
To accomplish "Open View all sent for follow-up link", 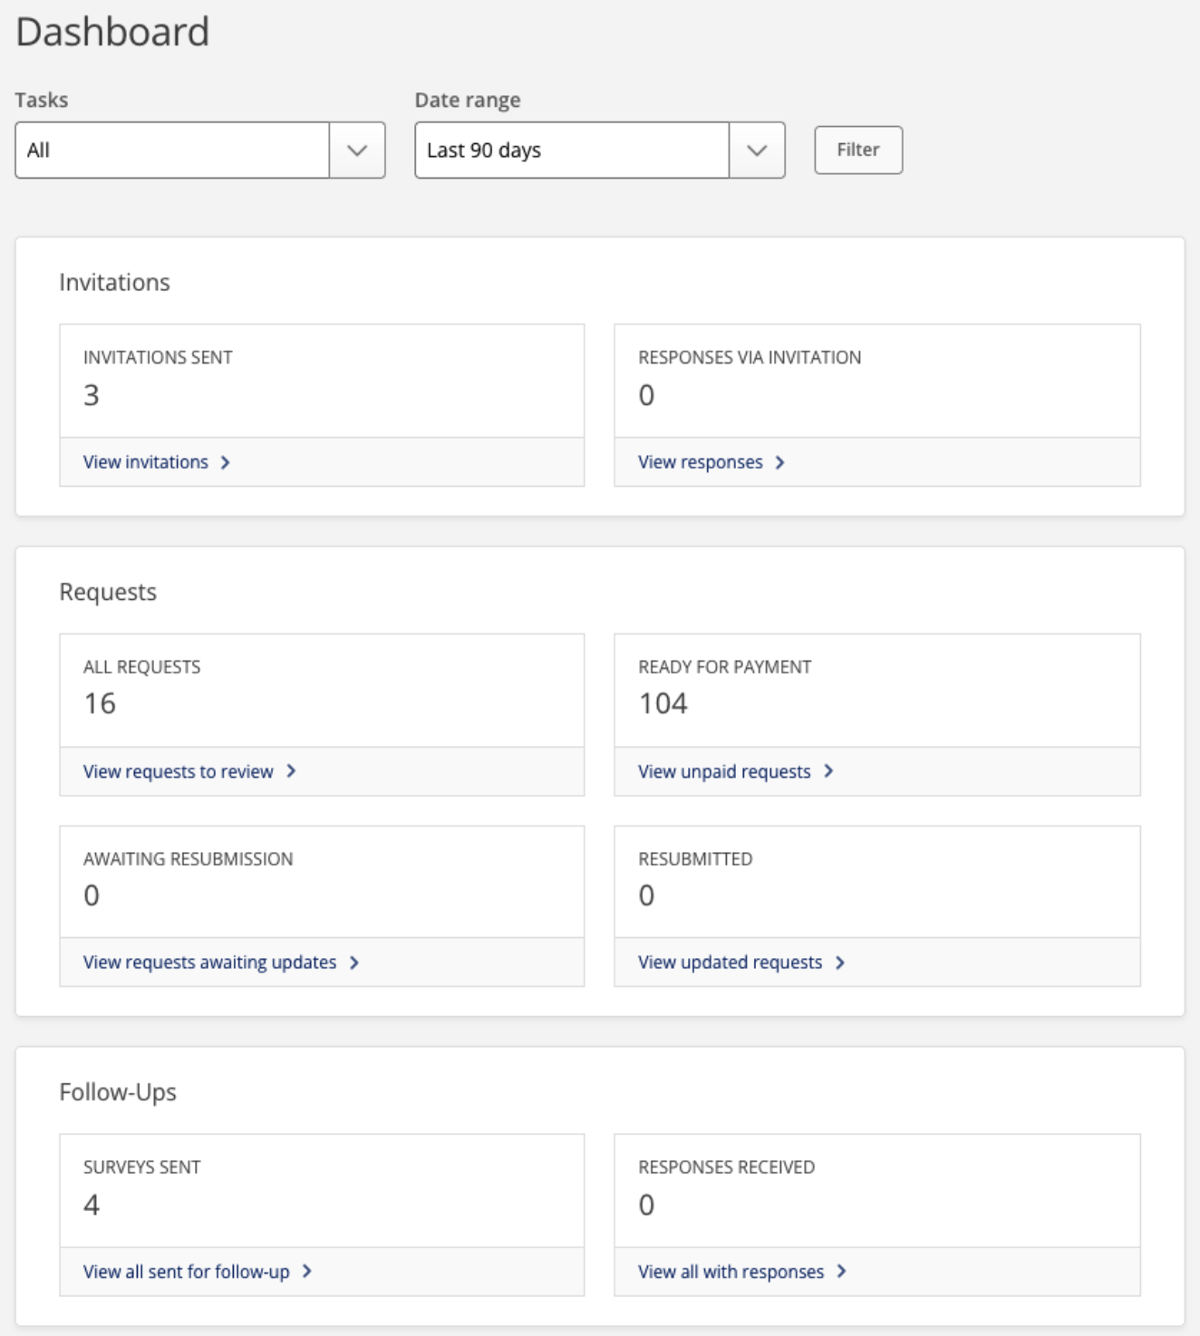I will point(187,1272).
